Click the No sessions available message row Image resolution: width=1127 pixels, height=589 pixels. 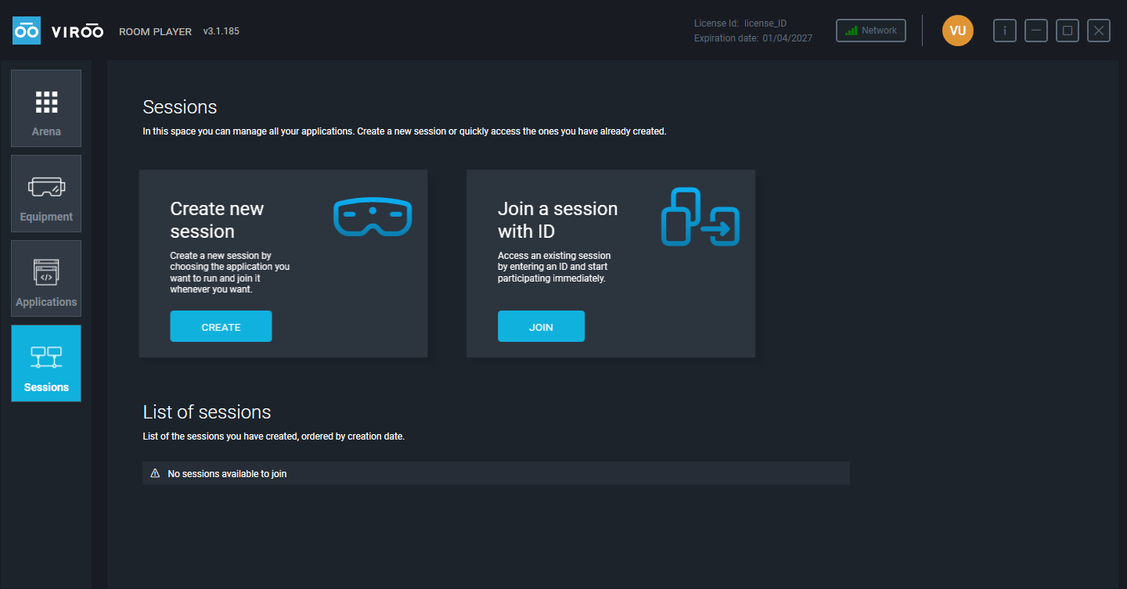point(496,473)
